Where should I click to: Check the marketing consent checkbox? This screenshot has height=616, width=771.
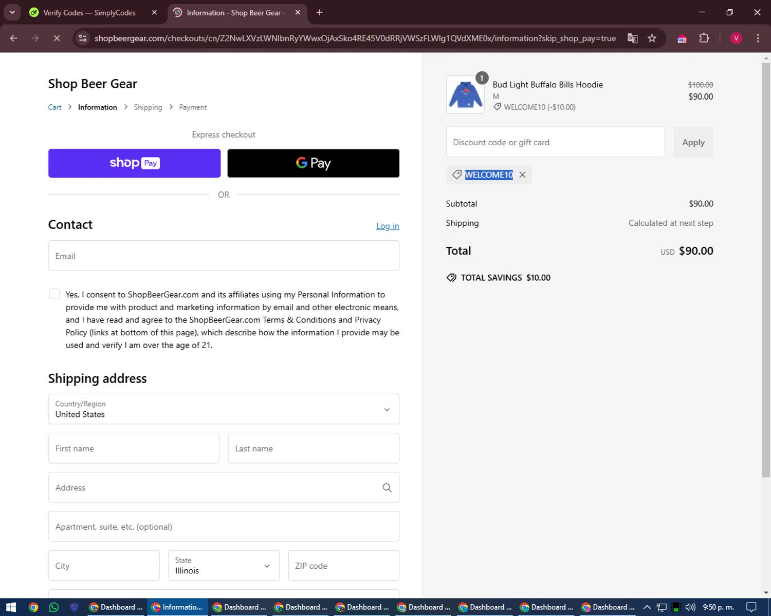[54, 294]
